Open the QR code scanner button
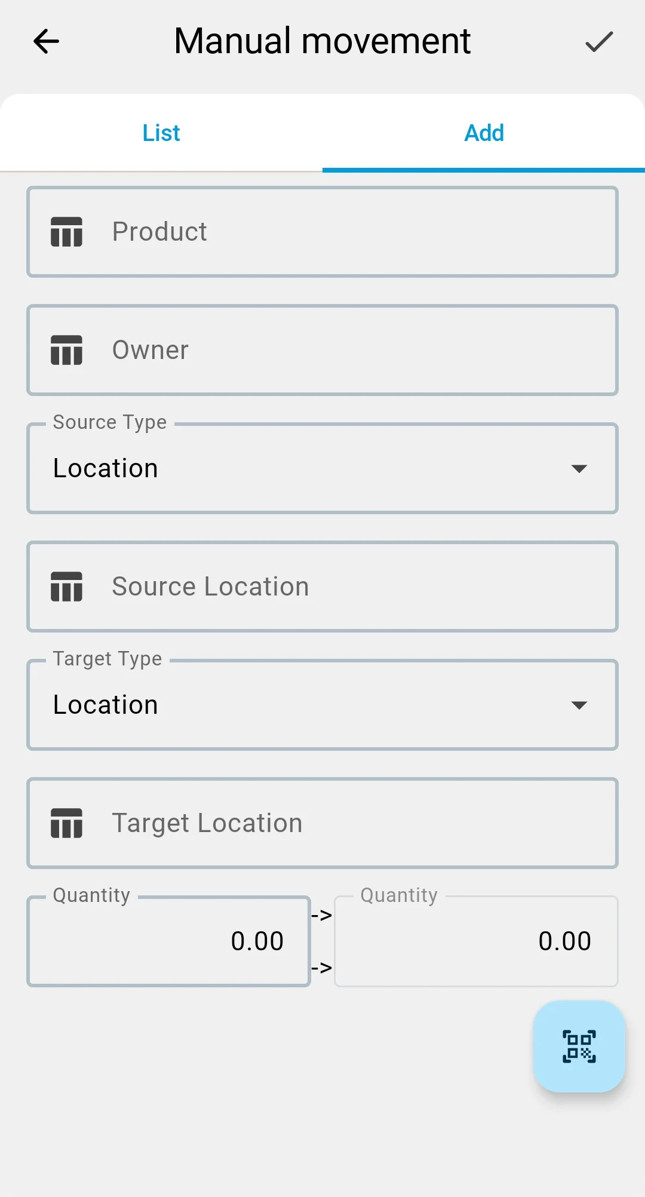This screenshot has width=645, height=1197. [x=579, y=1046]
